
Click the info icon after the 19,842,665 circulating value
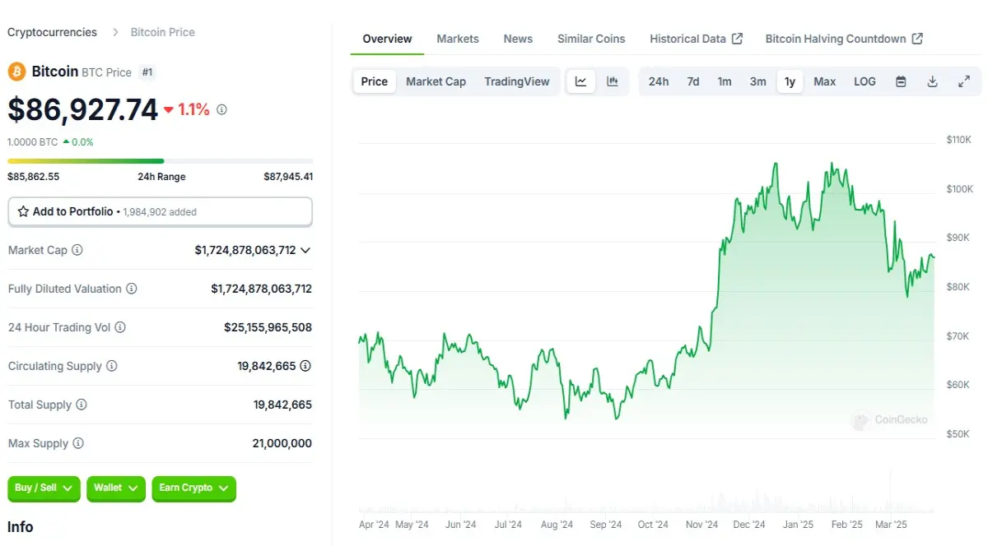click(x=305, y=366)
